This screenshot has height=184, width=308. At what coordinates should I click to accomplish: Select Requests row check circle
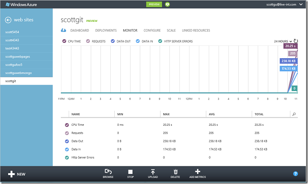67,133
